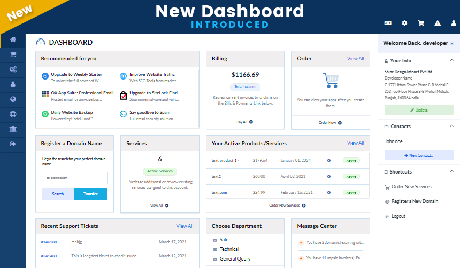
Task: Click the OX App Suite grid icon
Action: pos(45,94)
